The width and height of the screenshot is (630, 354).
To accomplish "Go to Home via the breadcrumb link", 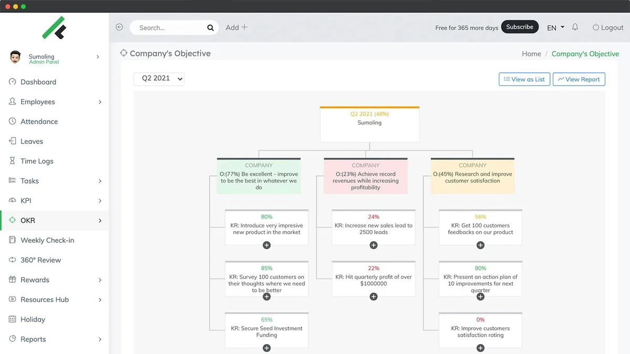I will pos(531,53).
